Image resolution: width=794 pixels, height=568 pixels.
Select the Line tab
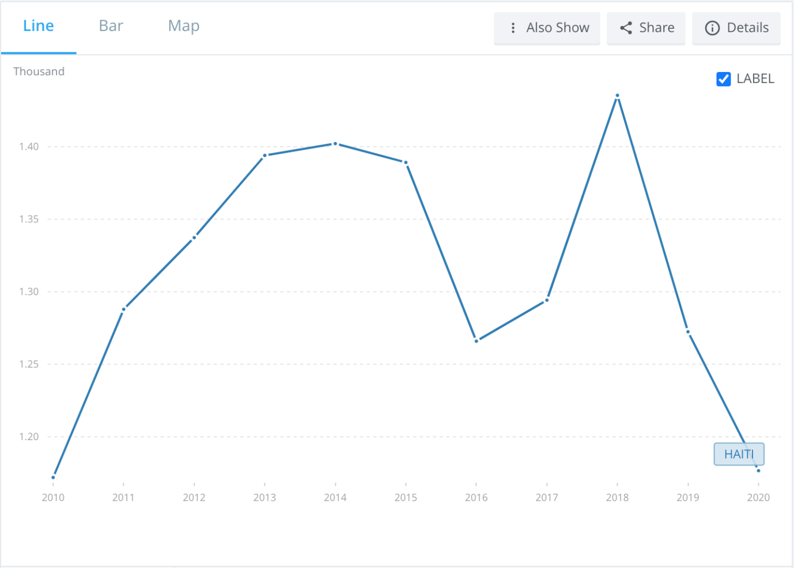pos(39,26)
